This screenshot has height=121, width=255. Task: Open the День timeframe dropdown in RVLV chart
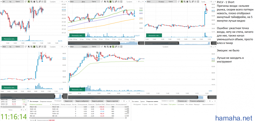(x=86, y=2)
